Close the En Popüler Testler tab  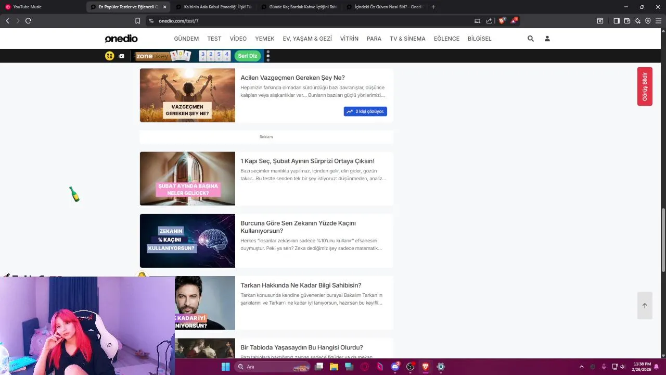click(164, 7)
